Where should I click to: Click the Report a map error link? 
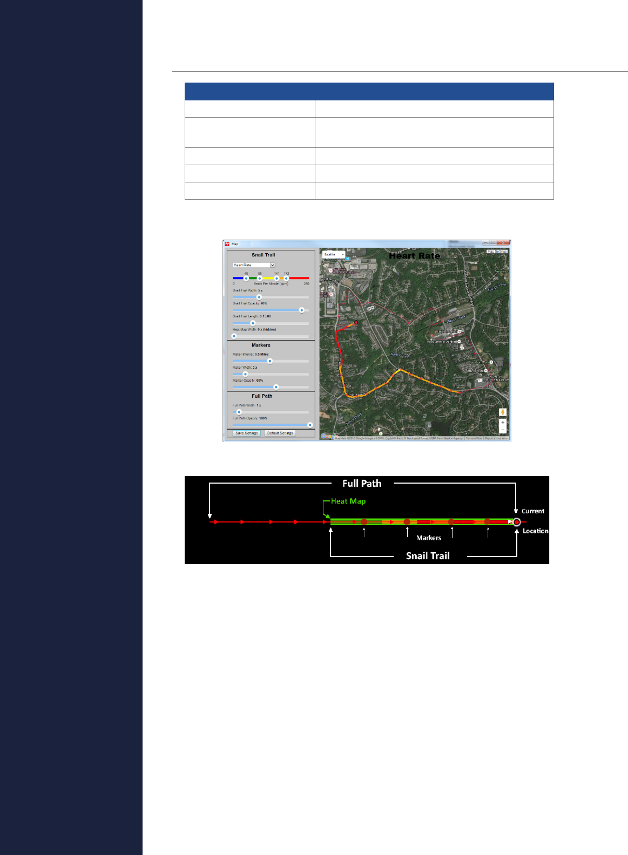(496, 438)
